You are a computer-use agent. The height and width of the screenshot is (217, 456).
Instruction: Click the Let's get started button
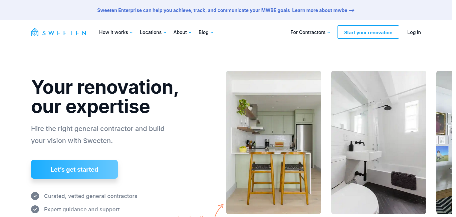pyautogui.click(x=74, y=169)
